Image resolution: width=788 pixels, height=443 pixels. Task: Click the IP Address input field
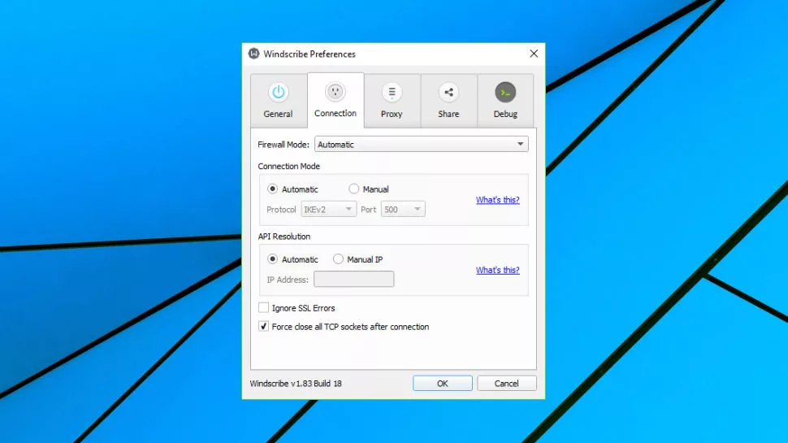point(354,279)
